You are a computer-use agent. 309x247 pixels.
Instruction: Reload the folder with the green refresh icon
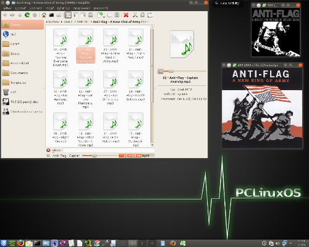(27, 15)
